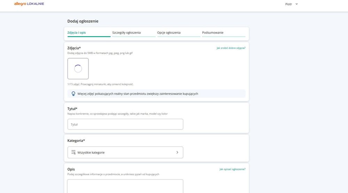Select the Opcje ogłoszenia step
This screenshot has height=193, width=348.
click(169, 32)
